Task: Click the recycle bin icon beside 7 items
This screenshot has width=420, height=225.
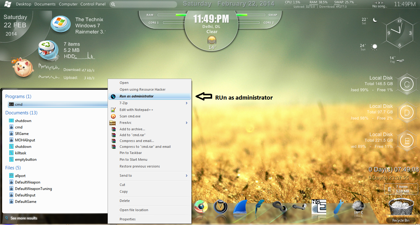Action: [x=48, y=50]
